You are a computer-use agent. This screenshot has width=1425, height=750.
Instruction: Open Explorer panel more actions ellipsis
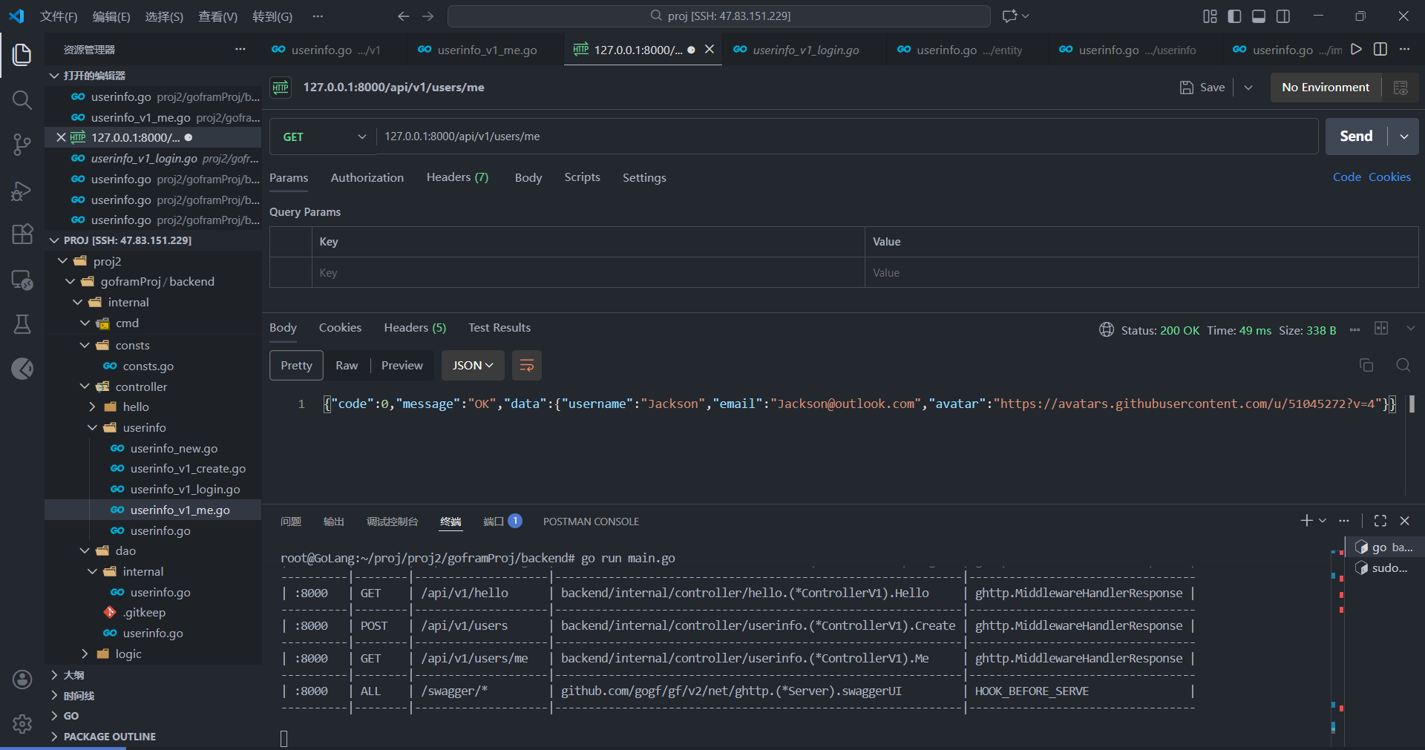240,50
